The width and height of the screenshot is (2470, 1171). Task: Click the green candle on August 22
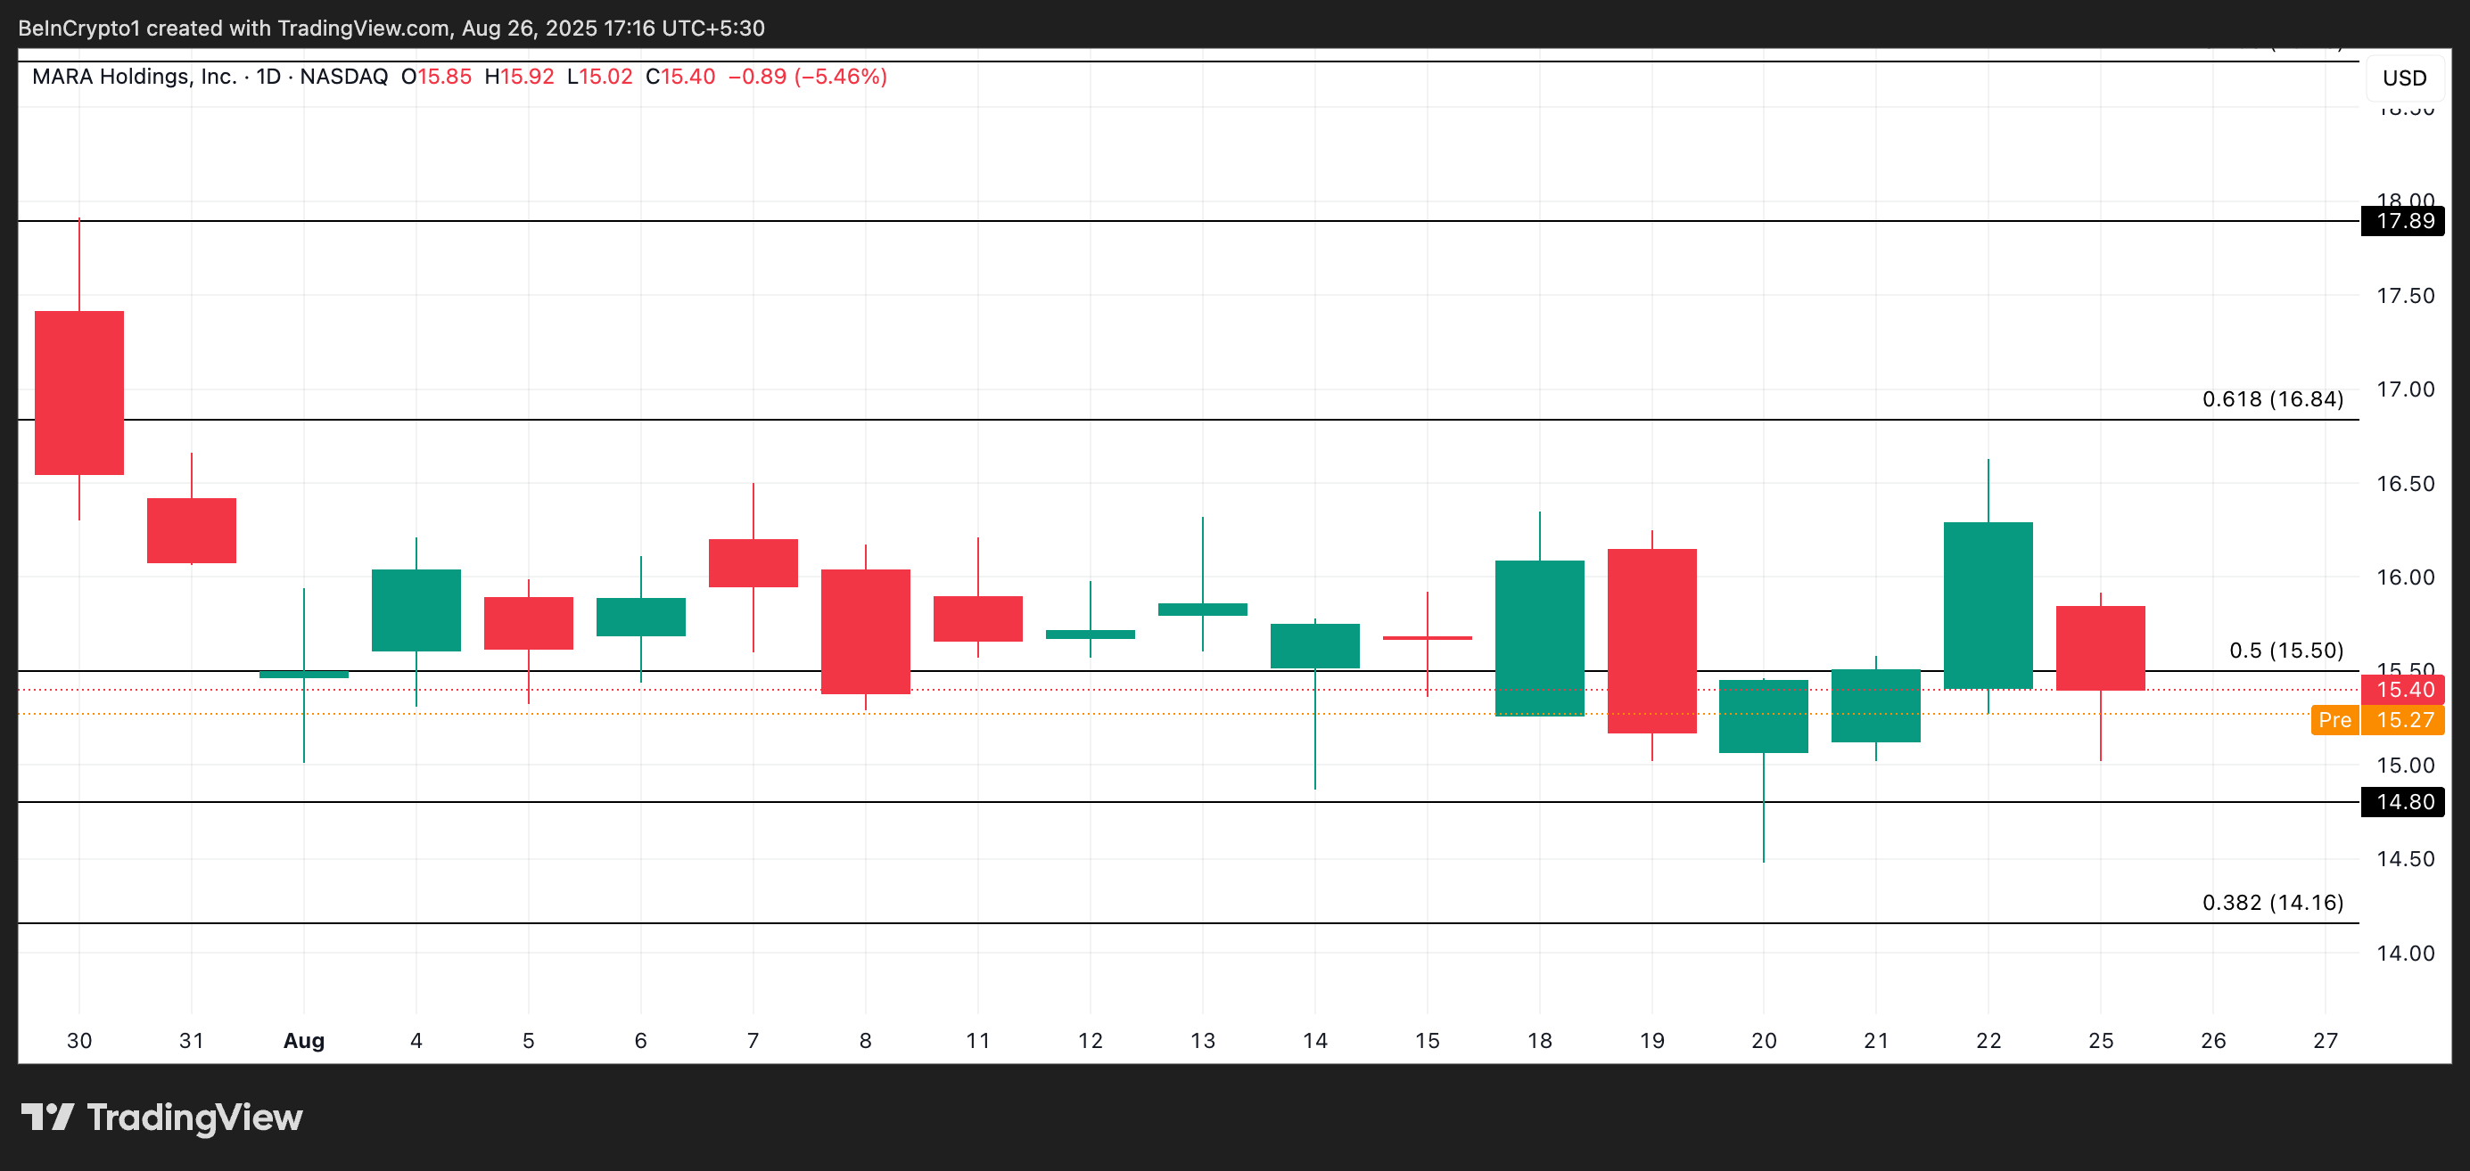point(1988,605)
